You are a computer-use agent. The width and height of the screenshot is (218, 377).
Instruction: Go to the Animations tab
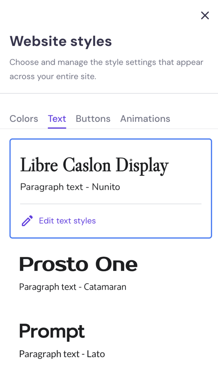pyautogui.click(x=145, y=118)
